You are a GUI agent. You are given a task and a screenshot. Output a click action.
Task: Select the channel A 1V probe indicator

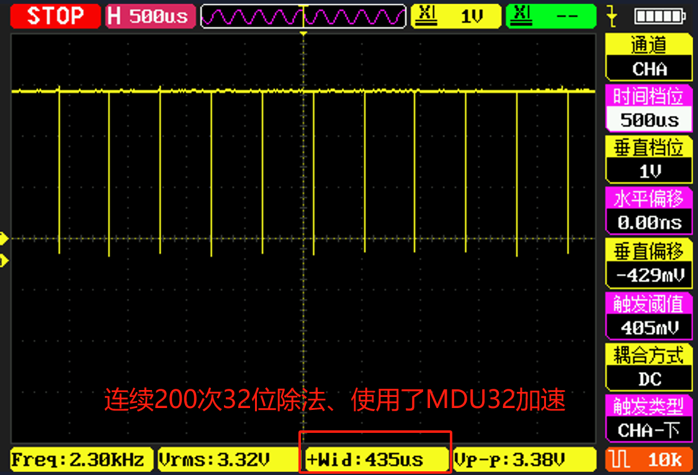(x=456, y=16)
